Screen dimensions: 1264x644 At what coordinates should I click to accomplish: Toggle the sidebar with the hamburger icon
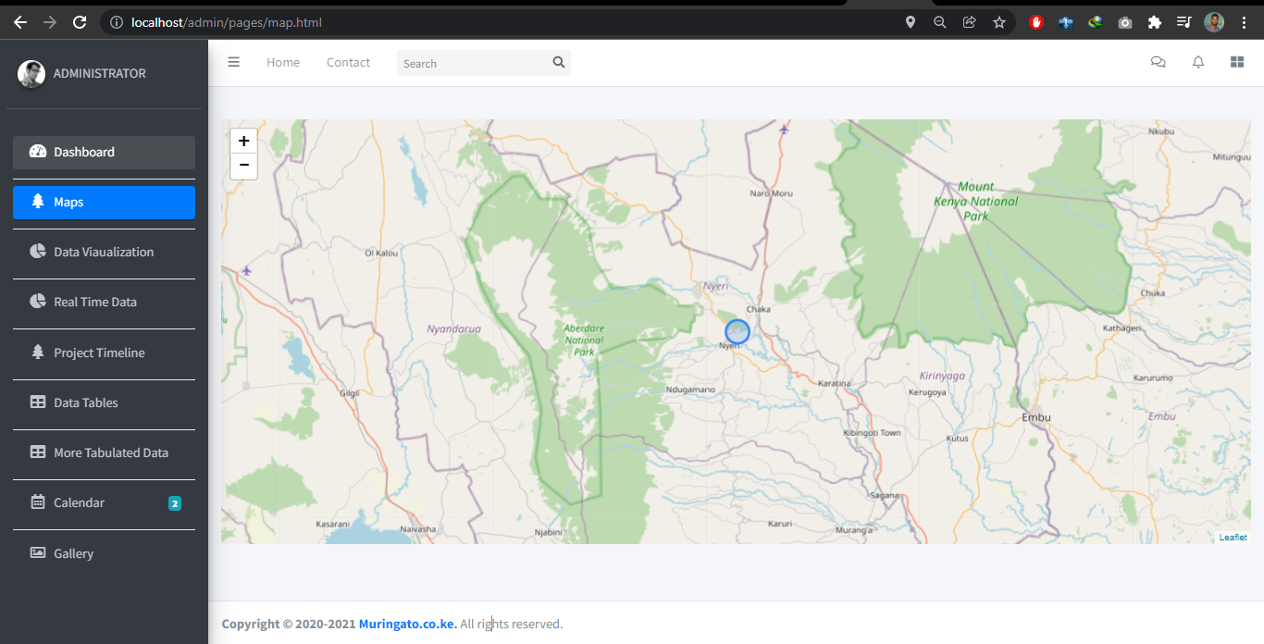click(x=233, y=62)
